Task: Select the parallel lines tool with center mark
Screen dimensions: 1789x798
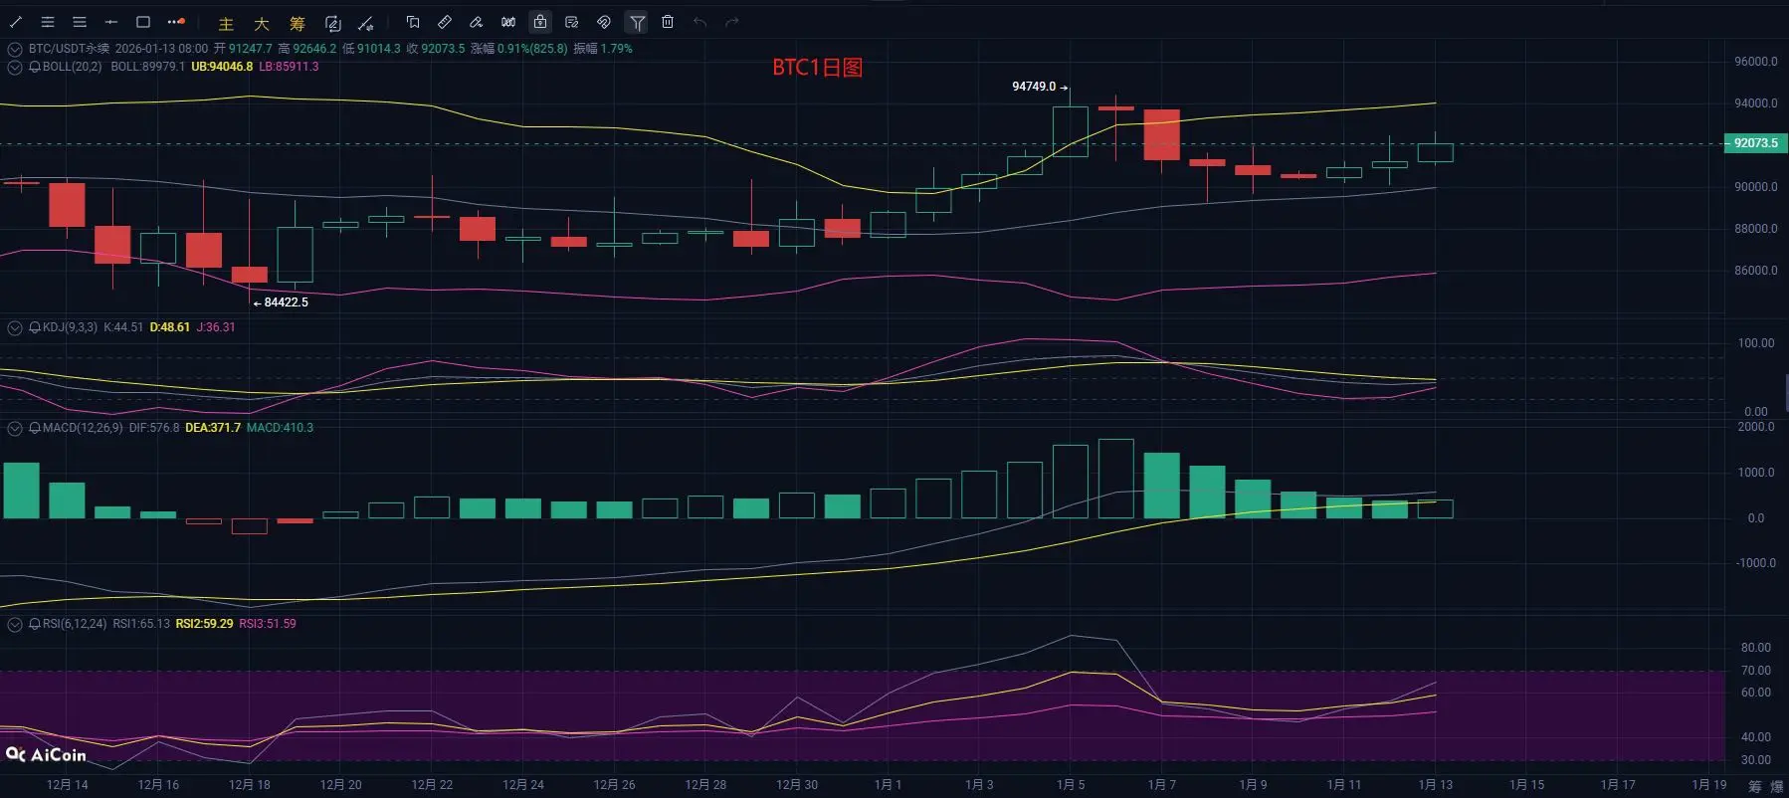Action: [47, 22]
